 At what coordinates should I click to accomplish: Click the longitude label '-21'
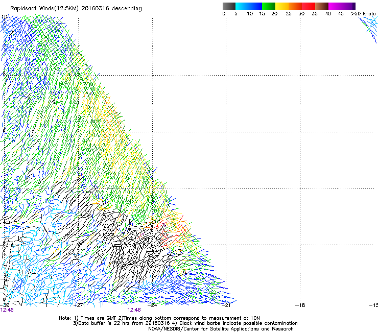226,305
